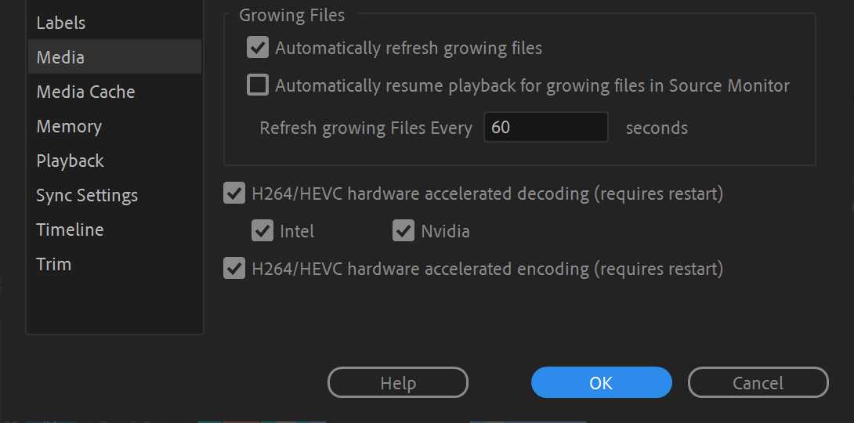This screenshot has height=423, width=854.
Task: Confirm preferences with the OK button
Action: click(601, 382)
